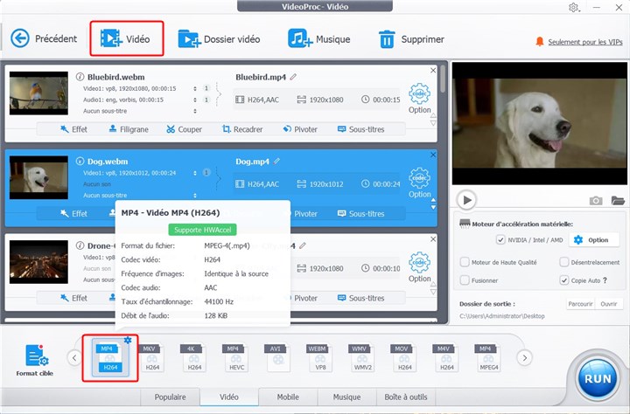Add music with the Musique button
Screen dimensions: 630x414
click(x=319, y=39)
